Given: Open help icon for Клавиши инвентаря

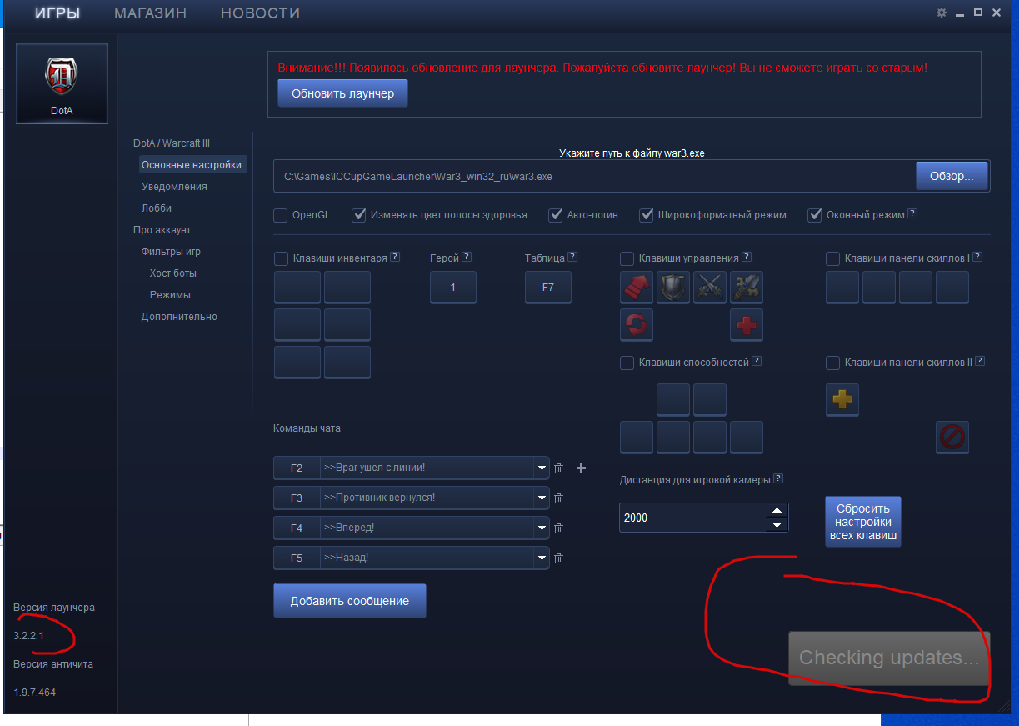Looking at the screenshot, I should (x=395, y=258).
